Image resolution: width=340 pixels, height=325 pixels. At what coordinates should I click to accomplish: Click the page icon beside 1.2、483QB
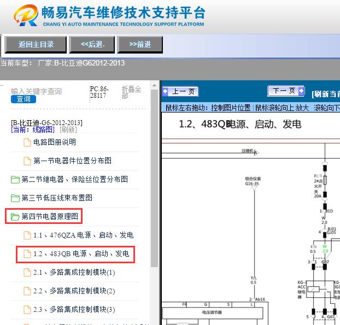click(x=27, y=254)
